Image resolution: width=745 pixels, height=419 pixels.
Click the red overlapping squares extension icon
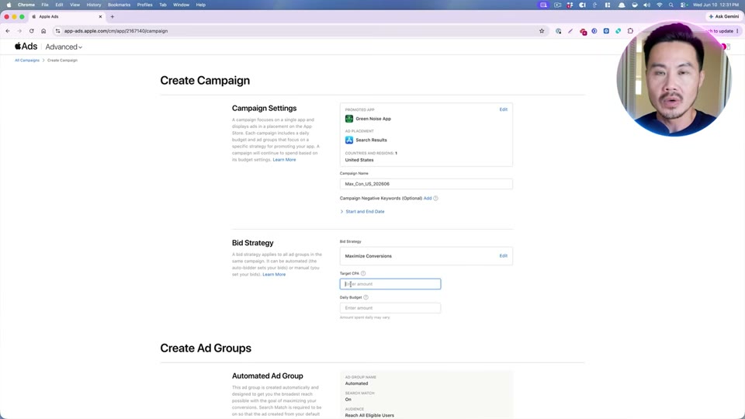[583, 31]
